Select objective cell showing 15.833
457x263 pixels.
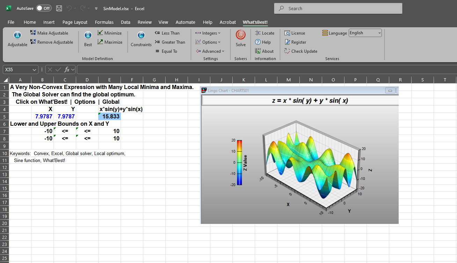tap(110, 116)
